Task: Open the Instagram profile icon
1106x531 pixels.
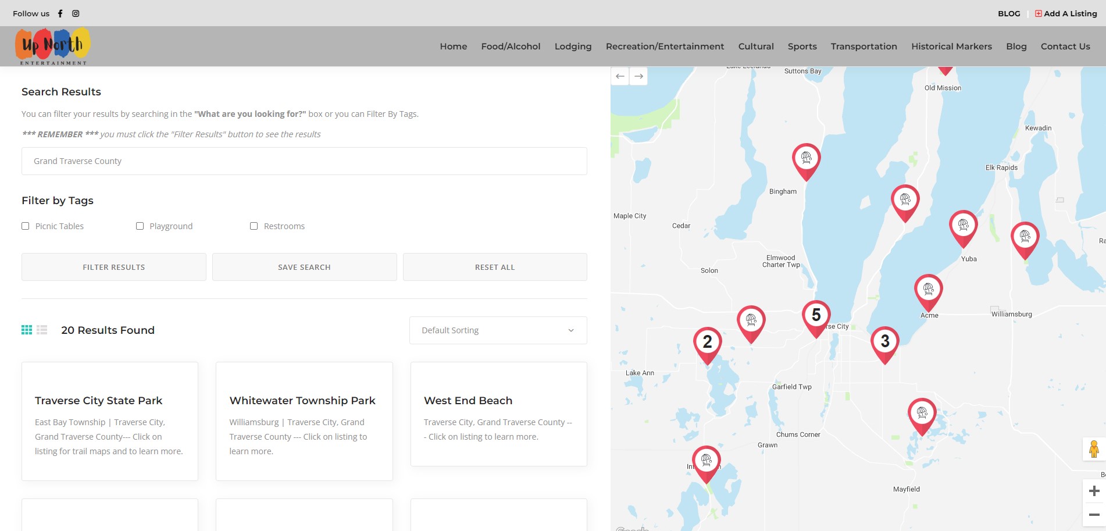Action: pyautogui.click(x=76, y=13)
